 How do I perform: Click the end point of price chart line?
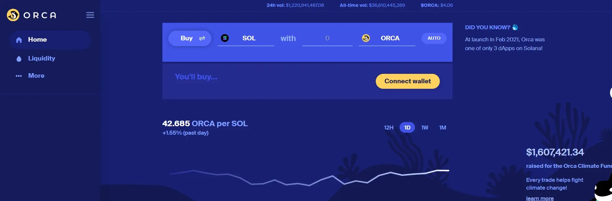448,170
